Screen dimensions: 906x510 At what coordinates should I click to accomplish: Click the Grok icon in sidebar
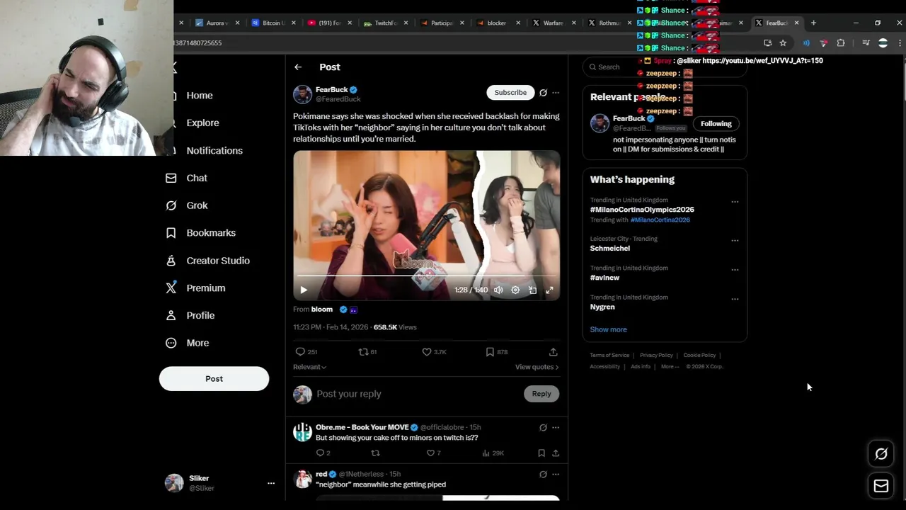click(171, 205)
